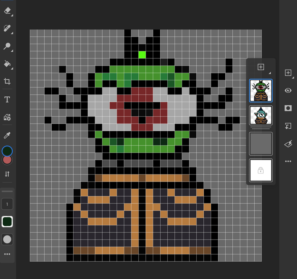
Task: Expand Healing Brush tool variants triangle
Action: coord(12,33)
